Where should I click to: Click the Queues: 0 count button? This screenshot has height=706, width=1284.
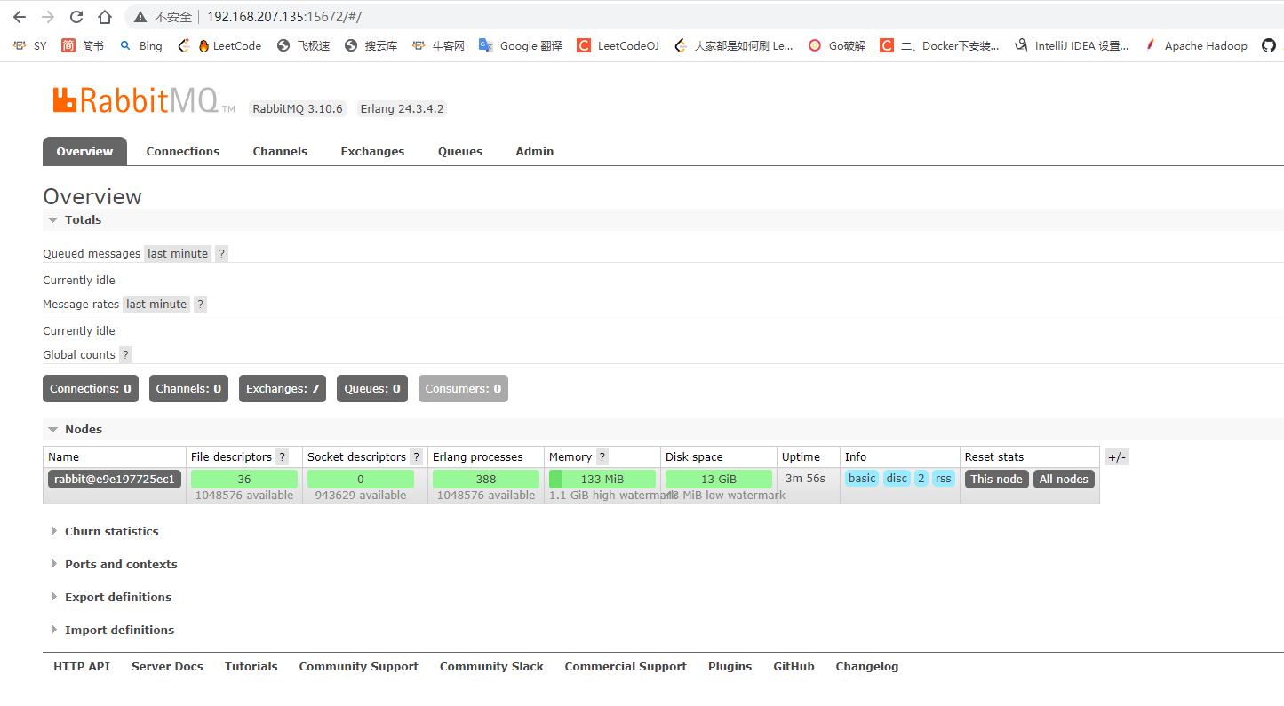372,388
